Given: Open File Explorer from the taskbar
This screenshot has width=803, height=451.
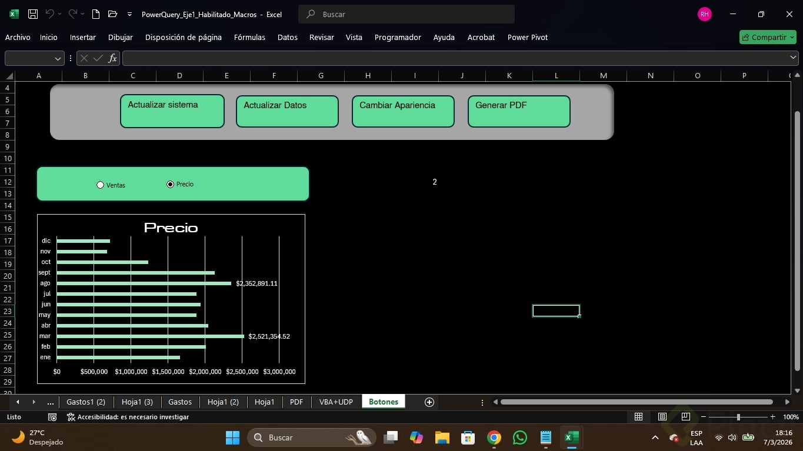Looking at the screenshot, I should [442, 437].
